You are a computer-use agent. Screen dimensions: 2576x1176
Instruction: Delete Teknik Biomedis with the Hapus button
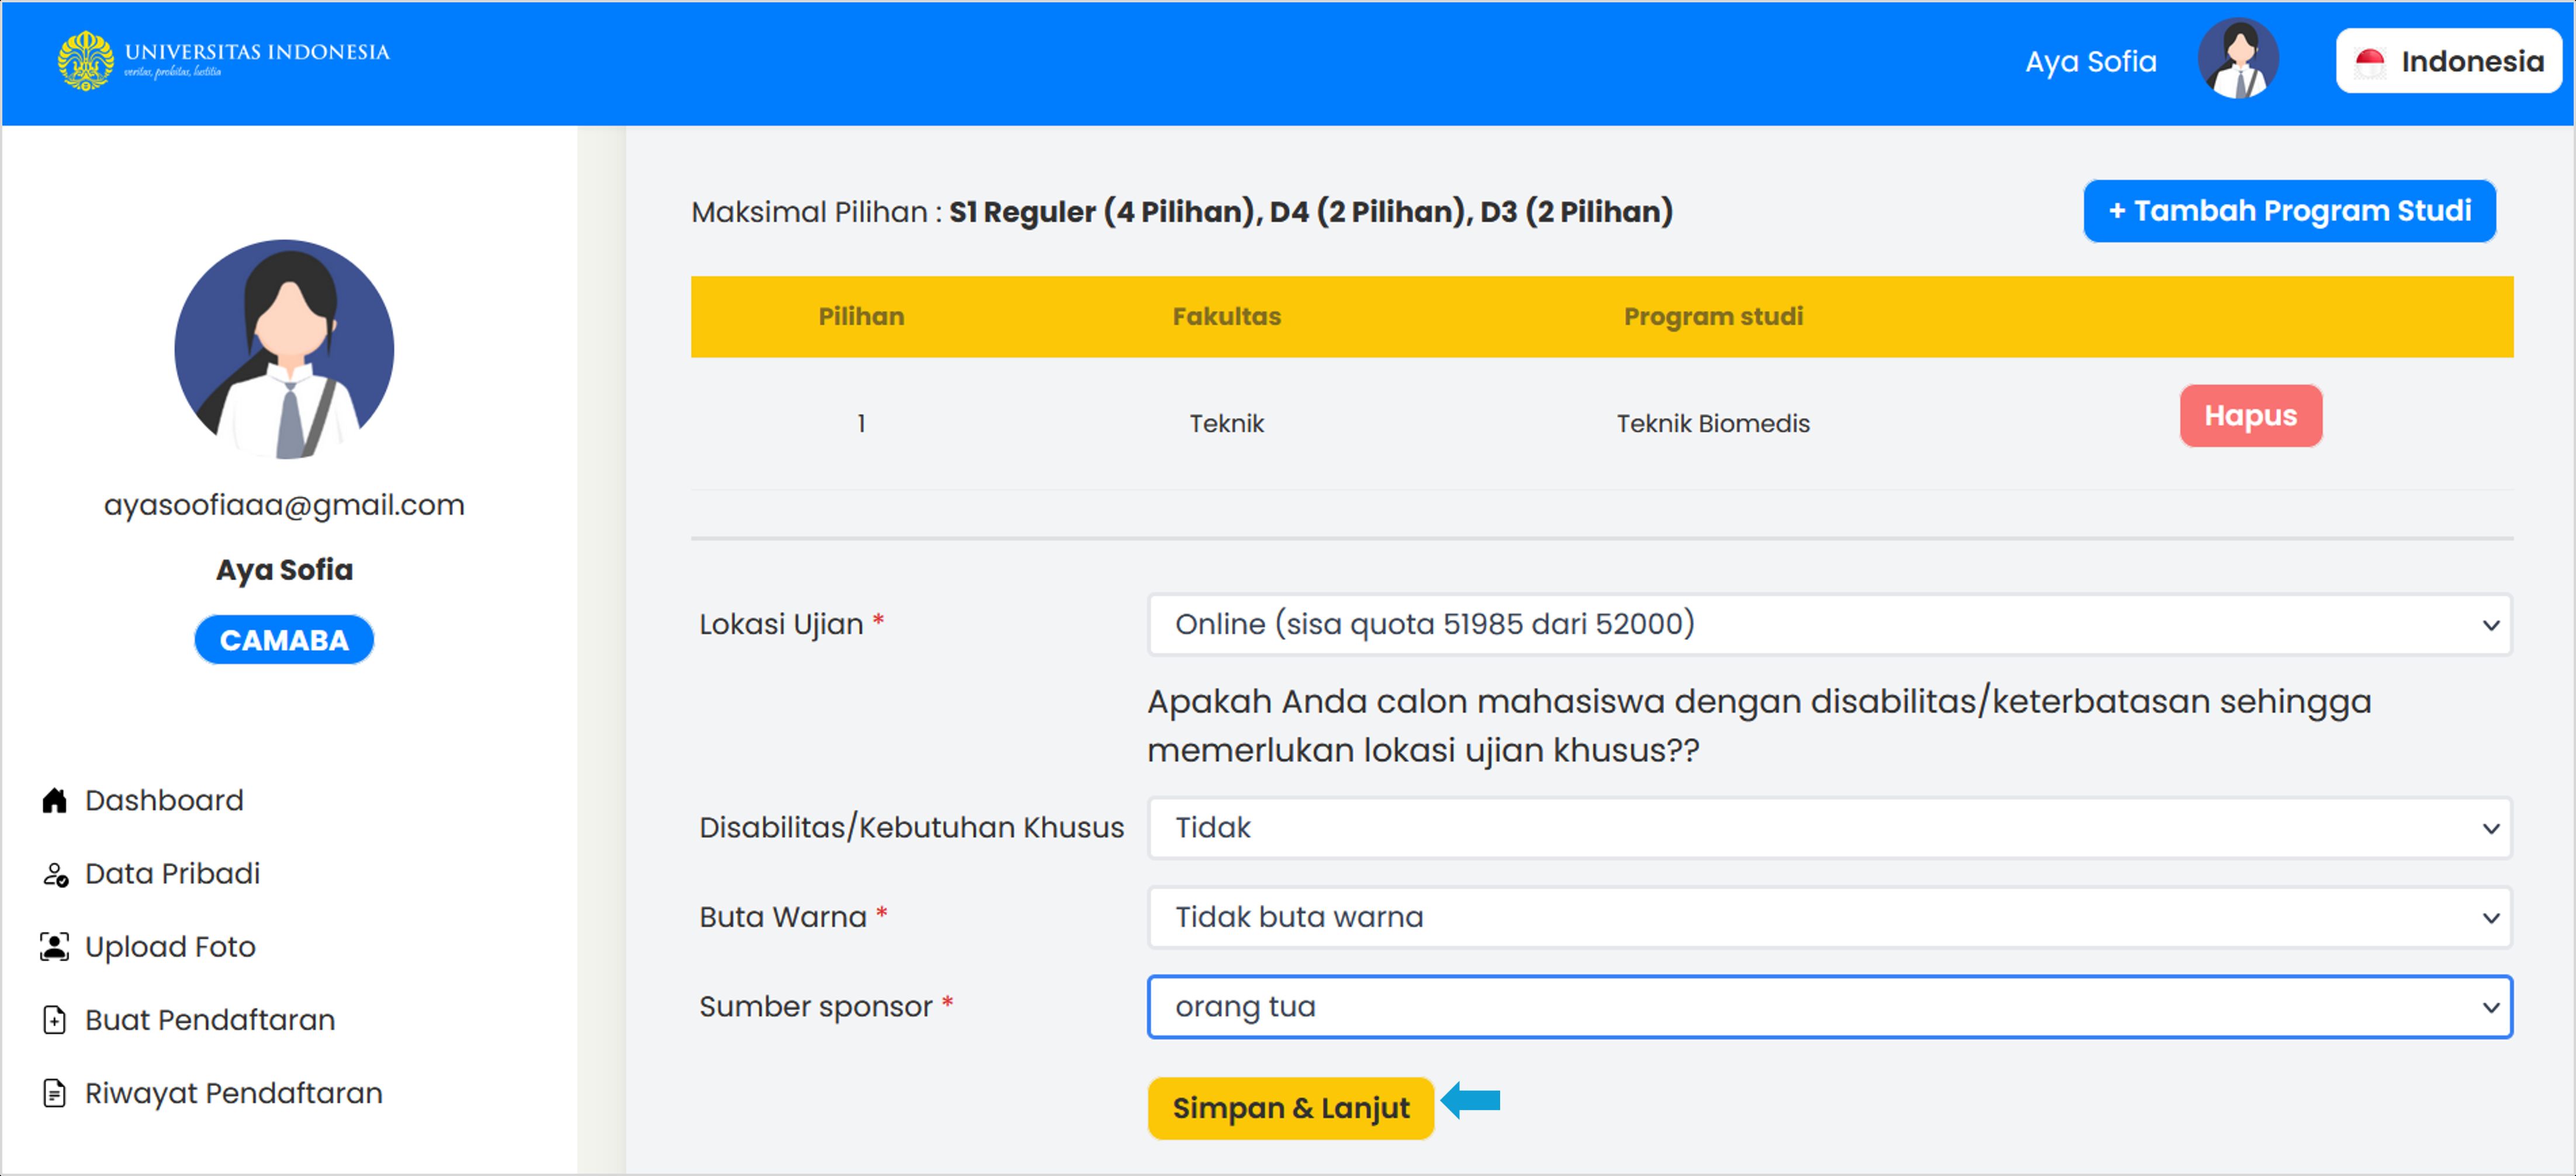[2250, 416]
